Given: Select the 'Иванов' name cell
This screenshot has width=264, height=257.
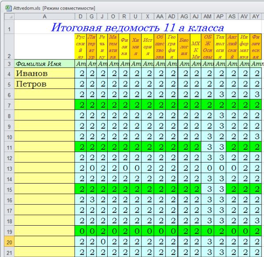Looking at the screenshot, I should 45,73.
